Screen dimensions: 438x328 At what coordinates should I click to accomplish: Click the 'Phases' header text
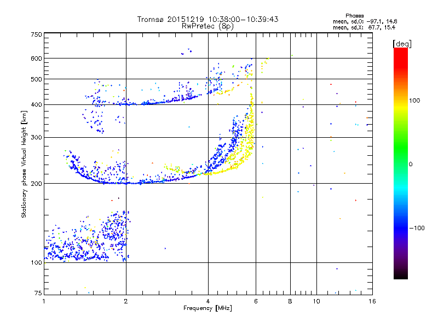[x=354, y=16]
